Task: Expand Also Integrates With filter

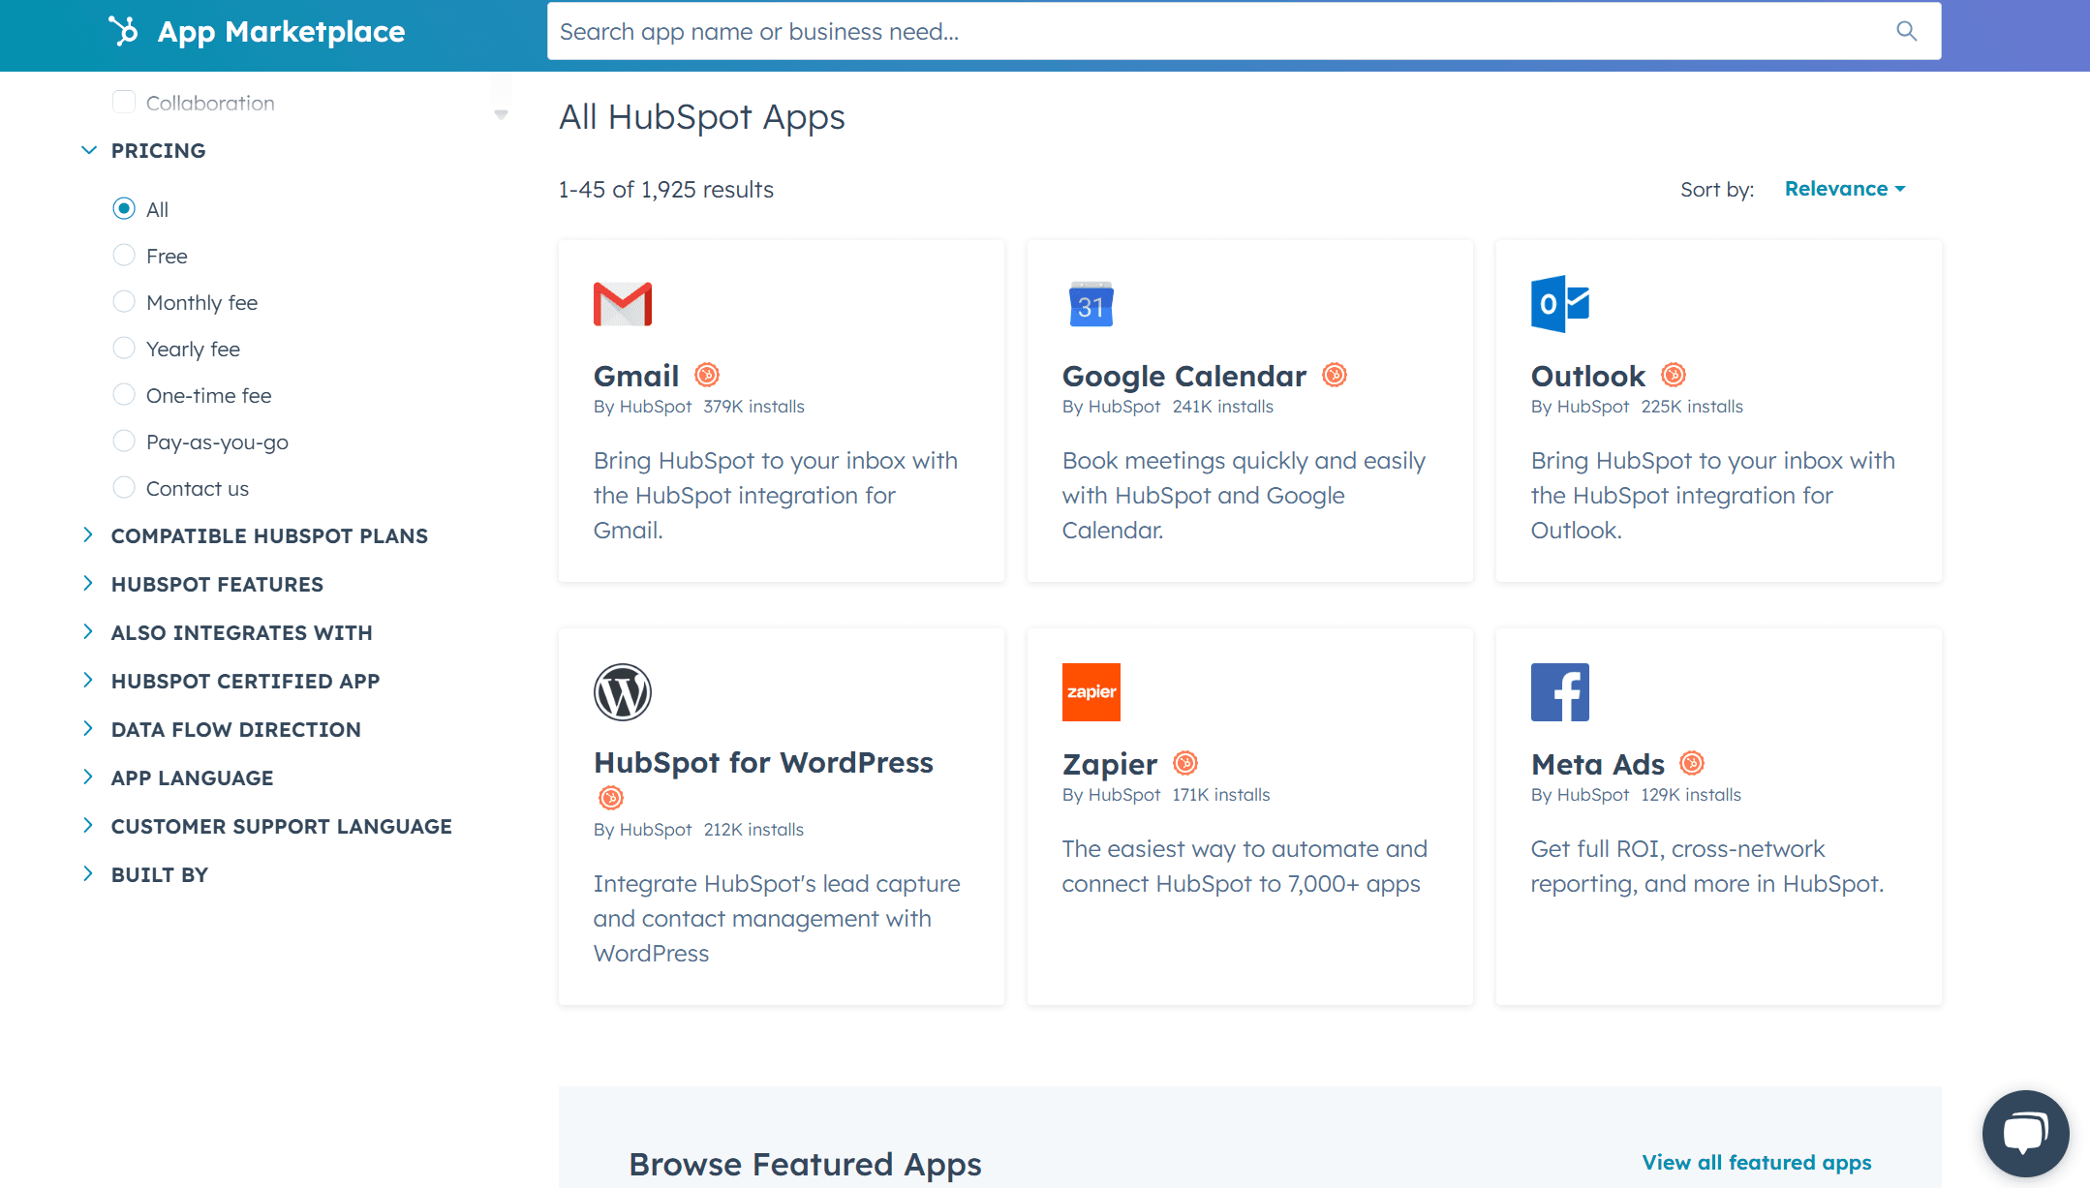Action: [227, 632]
